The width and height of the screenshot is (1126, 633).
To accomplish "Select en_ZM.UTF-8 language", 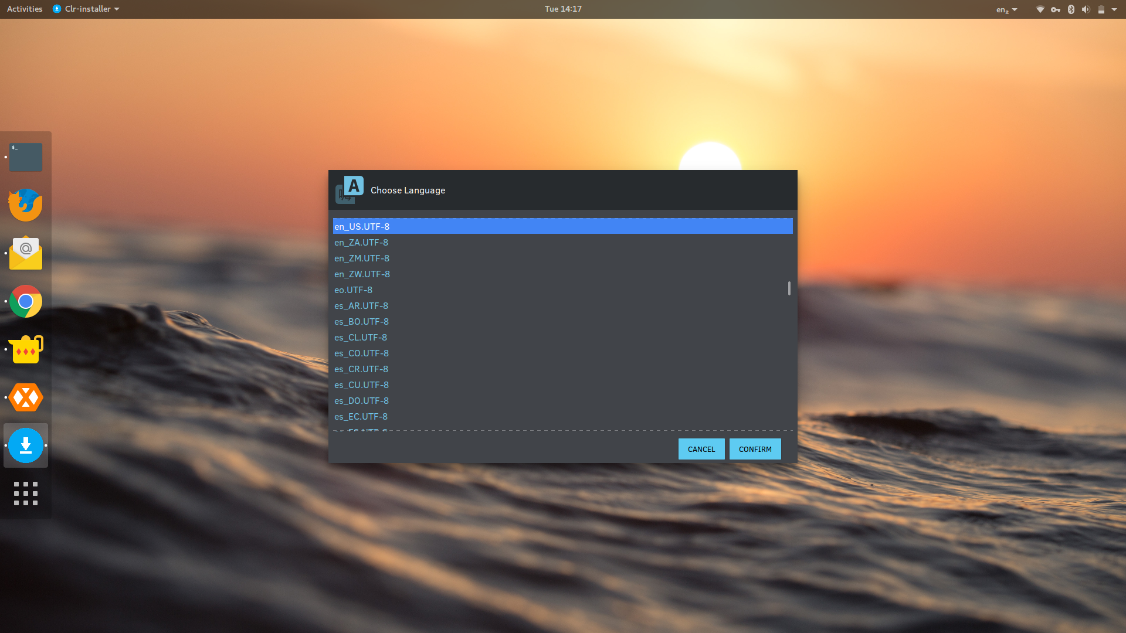I will click(x=563, y=258).
